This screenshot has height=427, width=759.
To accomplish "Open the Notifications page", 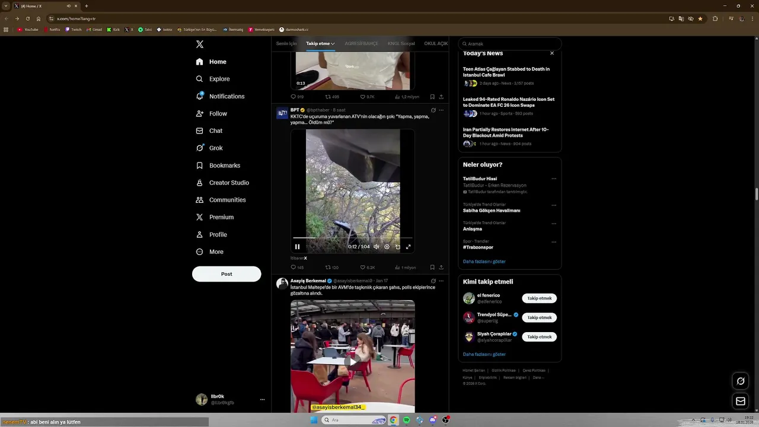I will point(220,96).
